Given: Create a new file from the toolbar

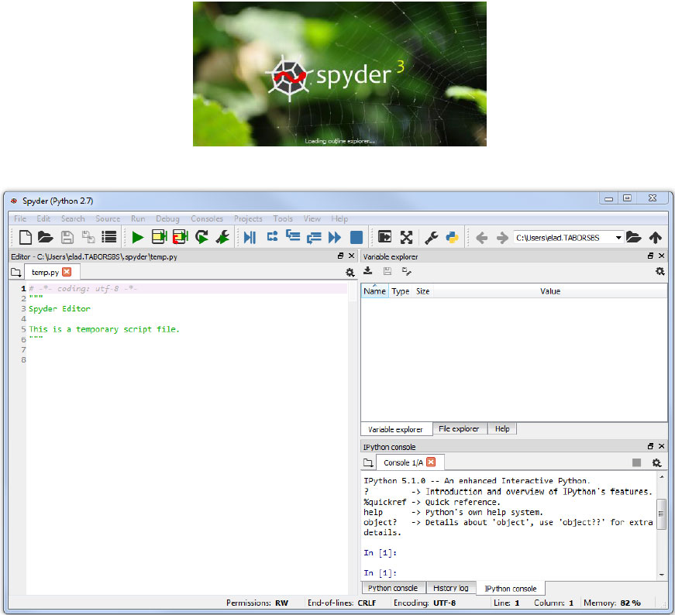Looking at the screenshot, I should point(26,237).
